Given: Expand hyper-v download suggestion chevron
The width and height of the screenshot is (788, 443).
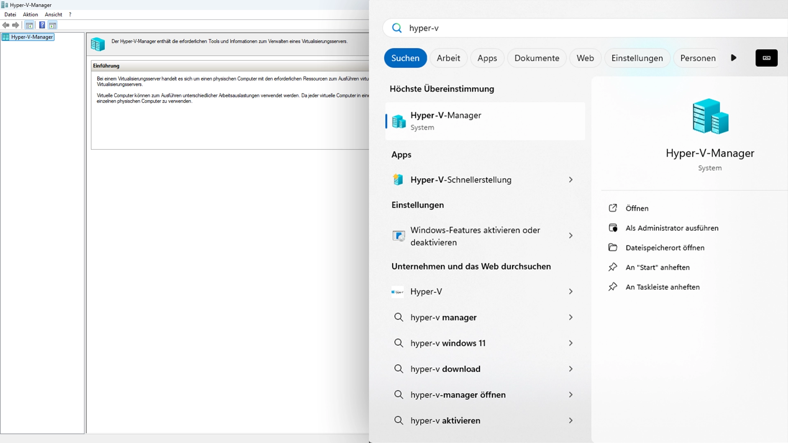Looking at the screenshot, I should pos(570,369).
